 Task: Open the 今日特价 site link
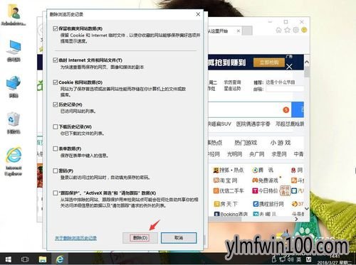(265, 190)
